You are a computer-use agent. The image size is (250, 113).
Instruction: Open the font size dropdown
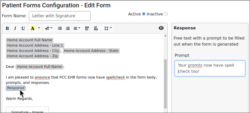48,28
